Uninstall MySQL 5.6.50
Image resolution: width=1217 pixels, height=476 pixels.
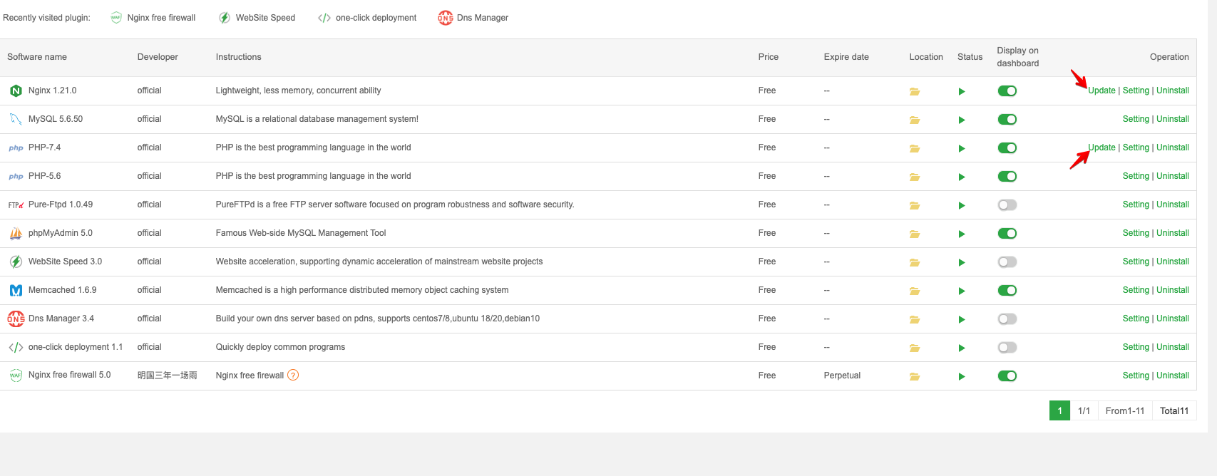click(1172, 119)
